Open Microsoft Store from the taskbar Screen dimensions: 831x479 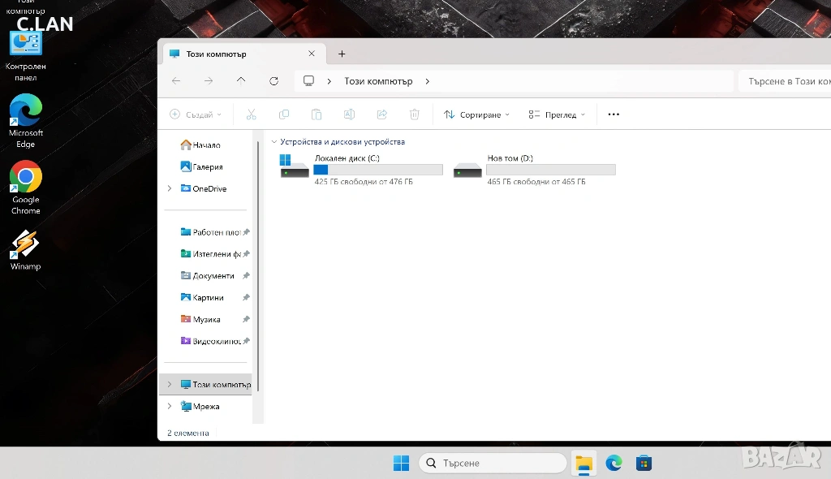[644, 463]
